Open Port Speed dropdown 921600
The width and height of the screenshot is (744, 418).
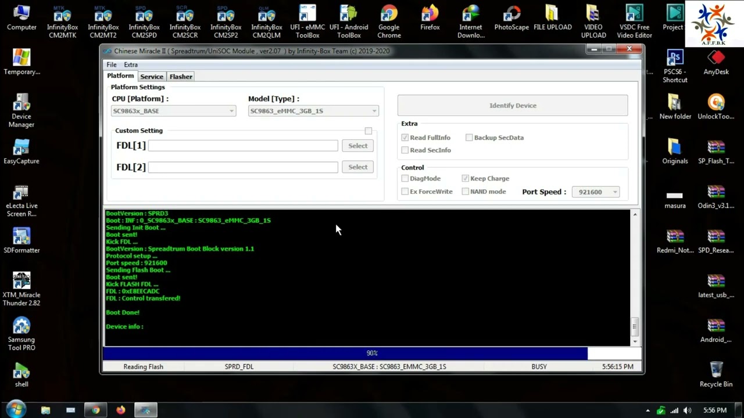pos(596,192)
